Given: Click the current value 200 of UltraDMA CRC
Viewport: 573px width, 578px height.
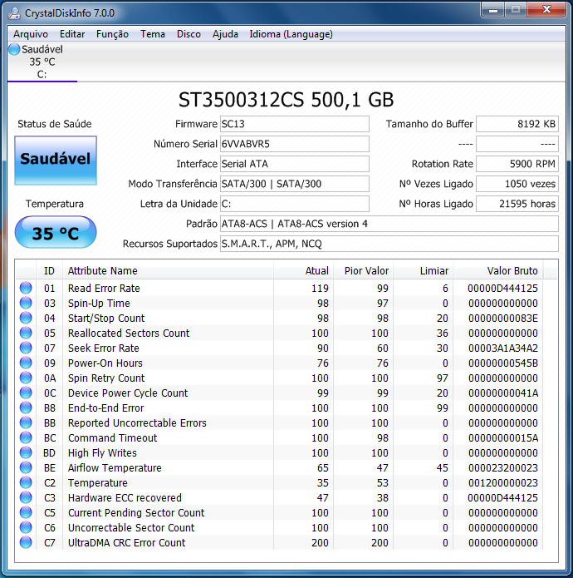Looking at the screenshot, I should point(320,542).
